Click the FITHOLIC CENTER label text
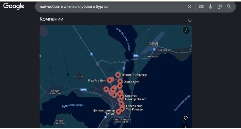241x129 pixels. coord(134,75)
